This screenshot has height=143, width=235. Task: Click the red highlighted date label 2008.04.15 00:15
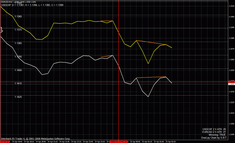[x=118, y=141]
